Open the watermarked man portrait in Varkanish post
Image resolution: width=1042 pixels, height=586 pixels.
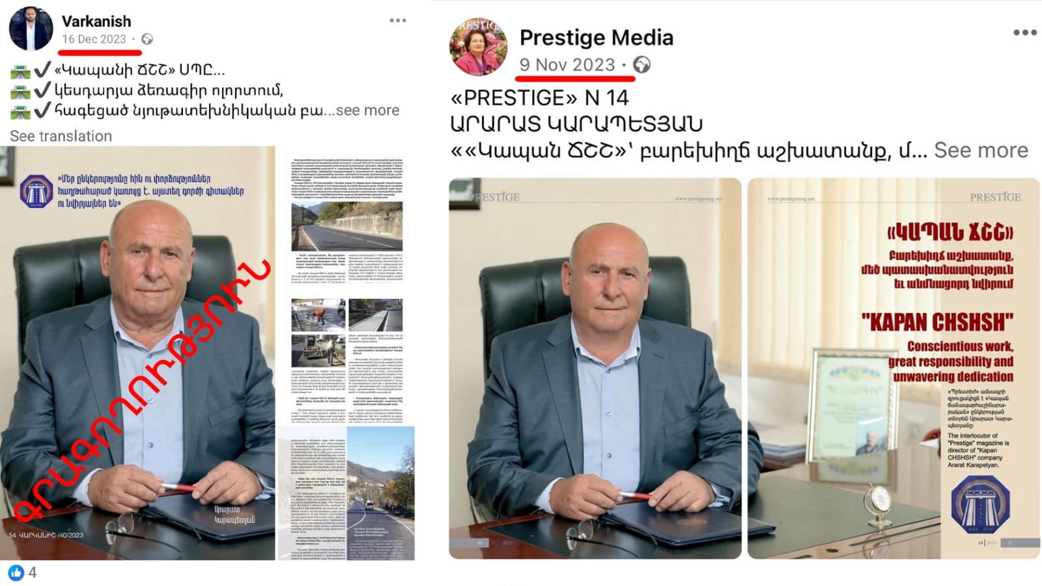(x=137, y=353)
